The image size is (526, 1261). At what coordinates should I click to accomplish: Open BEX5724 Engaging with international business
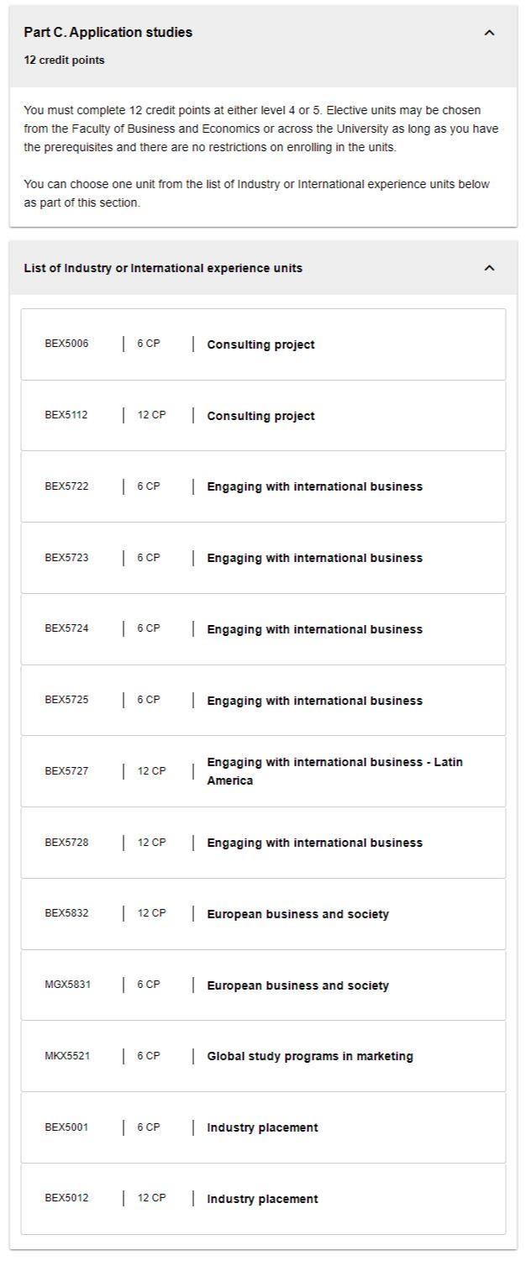[x=263, y=629]
